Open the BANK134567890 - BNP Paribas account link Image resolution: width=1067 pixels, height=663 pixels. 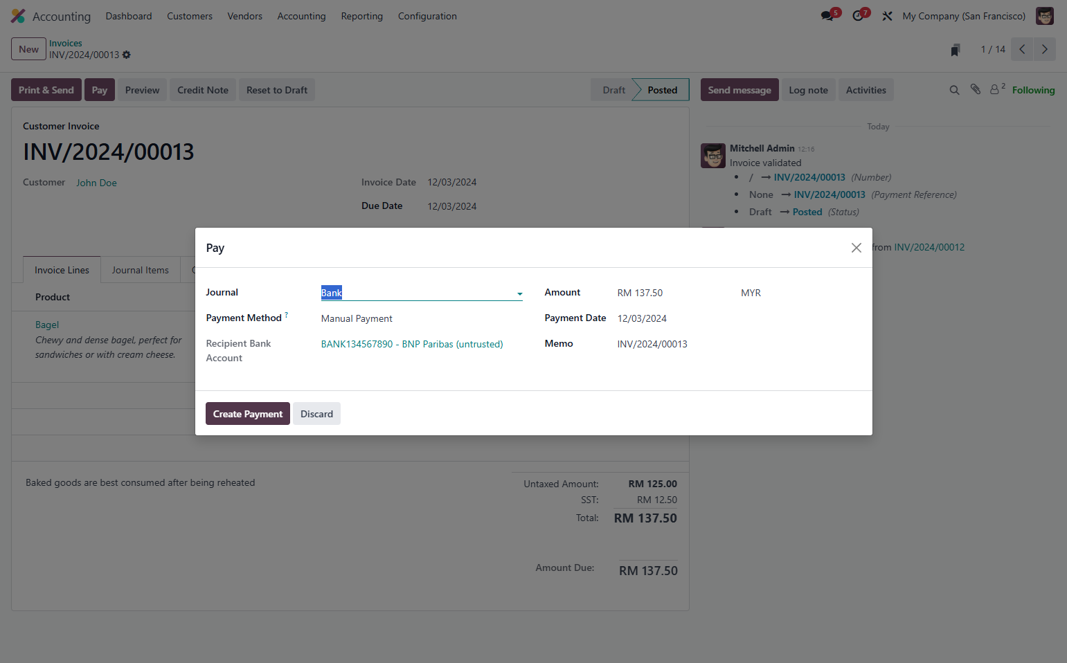click(x=412, y=344)
